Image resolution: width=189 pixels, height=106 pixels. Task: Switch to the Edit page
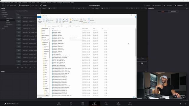pyautogui.click(x=83, y=104)
